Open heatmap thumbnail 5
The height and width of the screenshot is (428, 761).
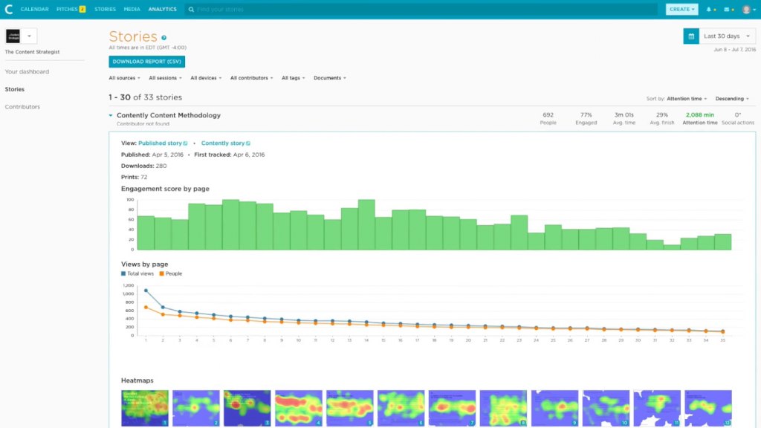pyautogui.click(x=350, y=408)
